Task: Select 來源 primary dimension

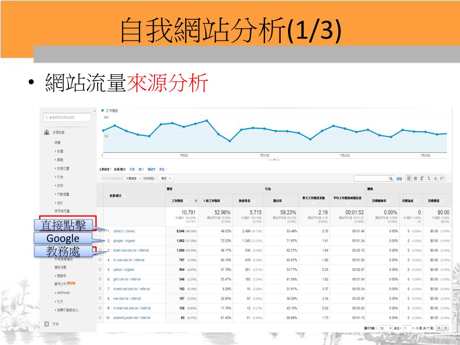Action: 132,169
